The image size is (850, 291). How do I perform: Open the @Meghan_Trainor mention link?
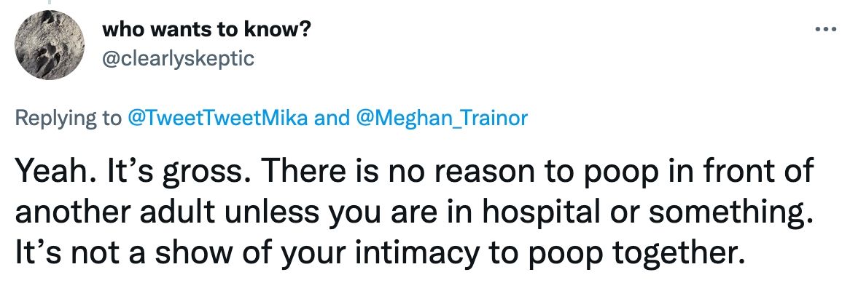point(441,117)
